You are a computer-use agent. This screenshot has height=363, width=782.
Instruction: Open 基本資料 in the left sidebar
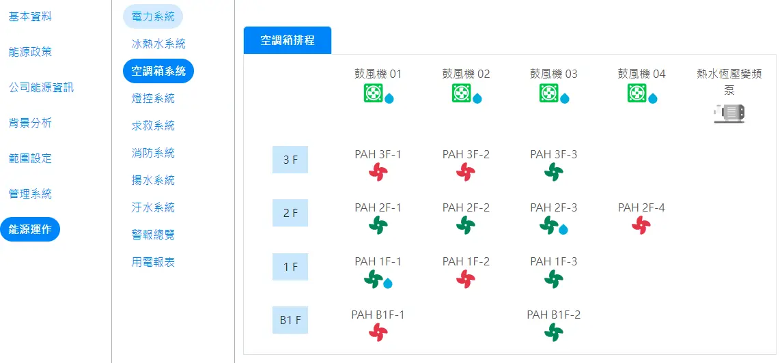pyautogui.click(x=30, y=17)
